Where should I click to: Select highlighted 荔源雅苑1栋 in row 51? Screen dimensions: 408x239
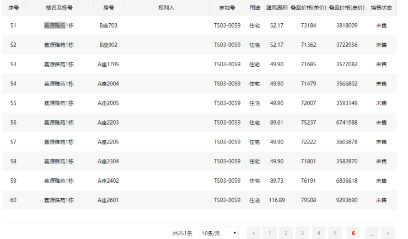tap(59, 25)
